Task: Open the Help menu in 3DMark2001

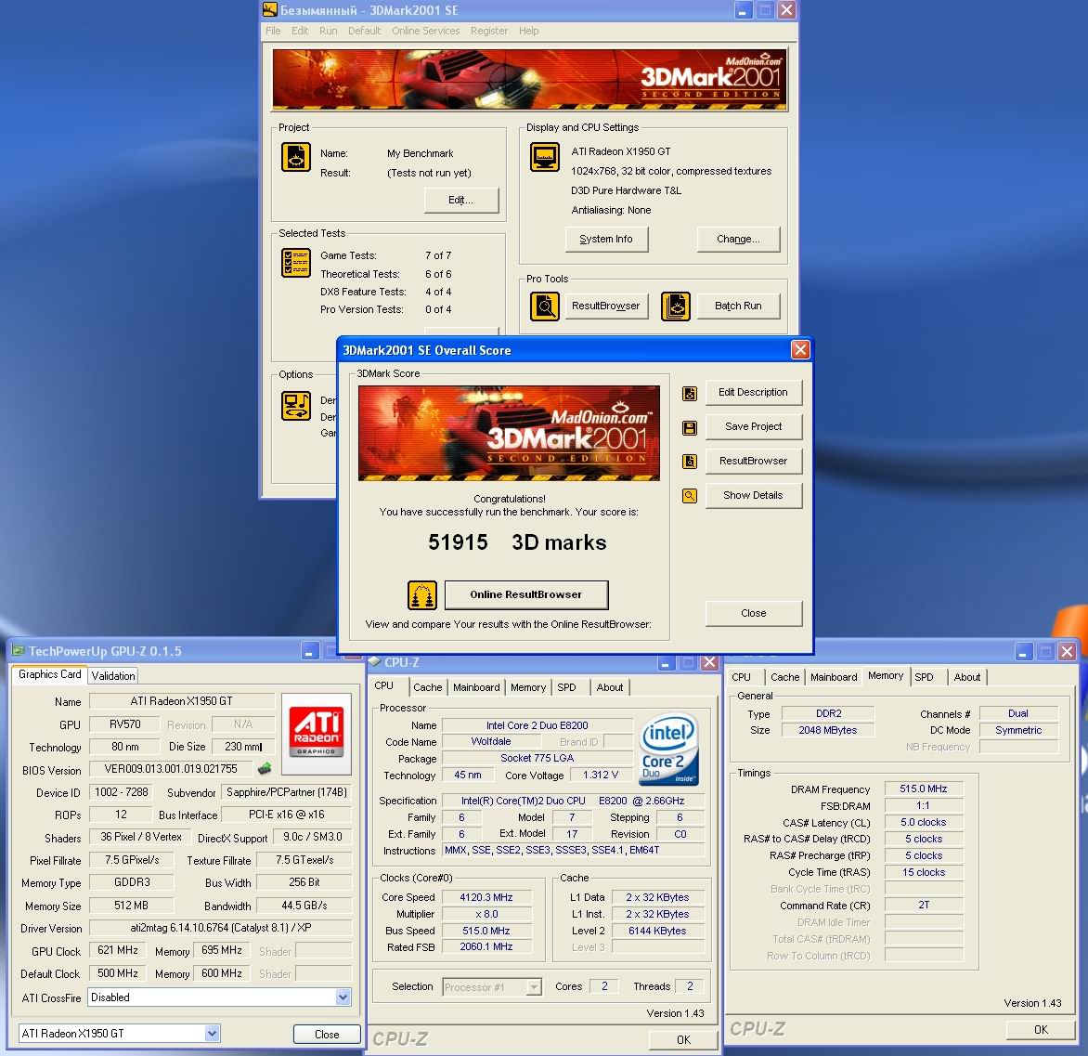Action: click(x=529, y=31)
